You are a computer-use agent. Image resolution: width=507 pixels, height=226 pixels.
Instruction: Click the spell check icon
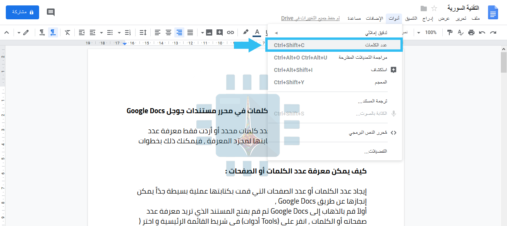[461, 32]
